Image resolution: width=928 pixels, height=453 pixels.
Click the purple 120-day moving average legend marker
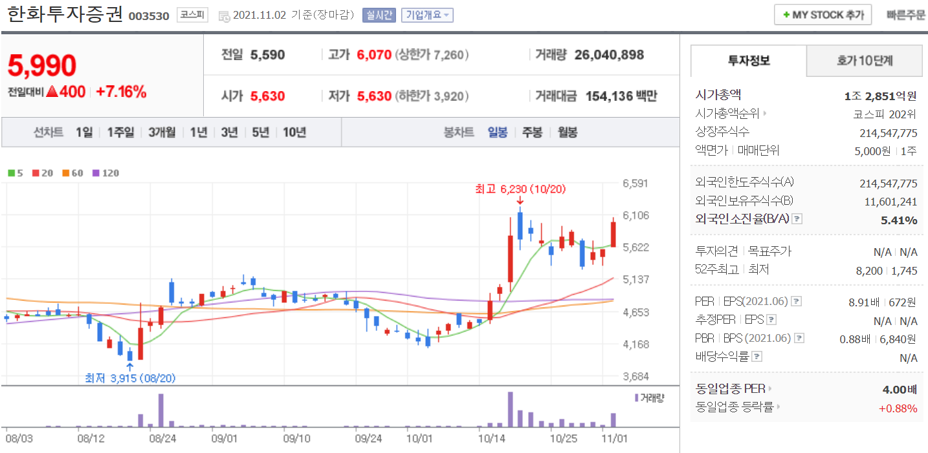[97, 173]
